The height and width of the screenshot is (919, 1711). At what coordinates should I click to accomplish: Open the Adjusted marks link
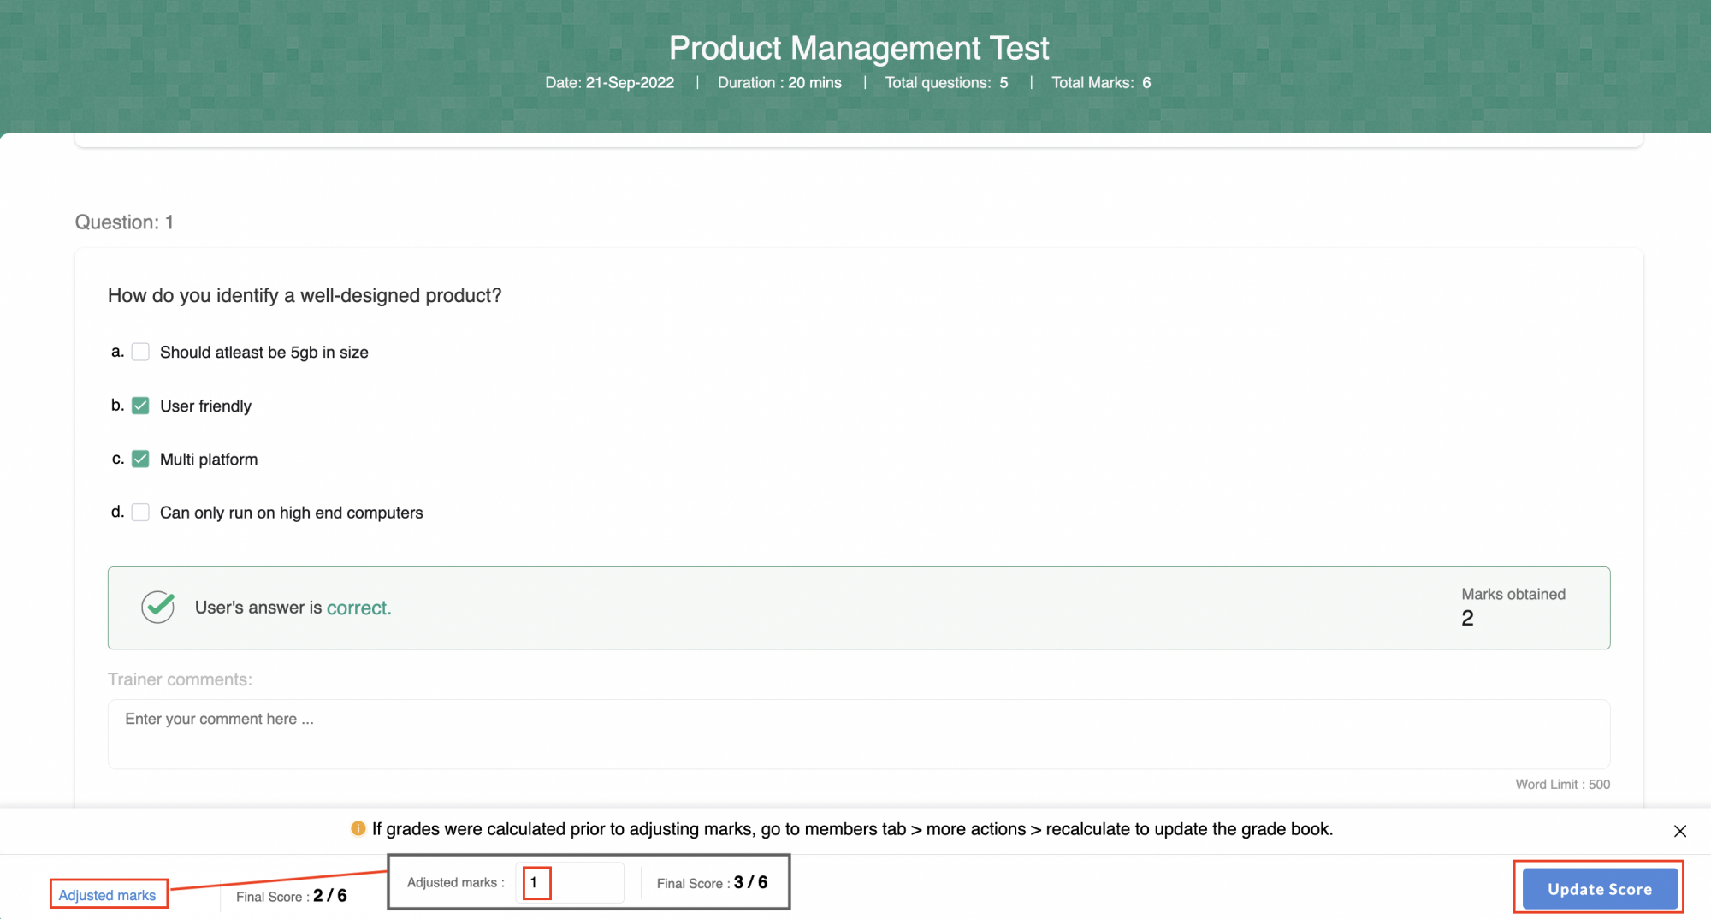[107, 895]
